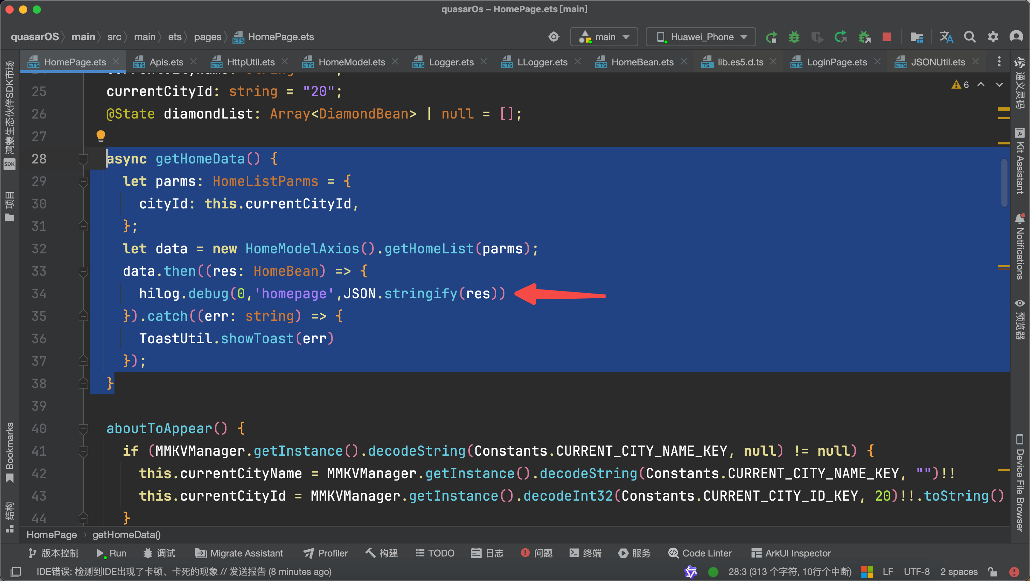Go to next highlighted warning arrow
The image size is (1030, 581).
point(999,84)
